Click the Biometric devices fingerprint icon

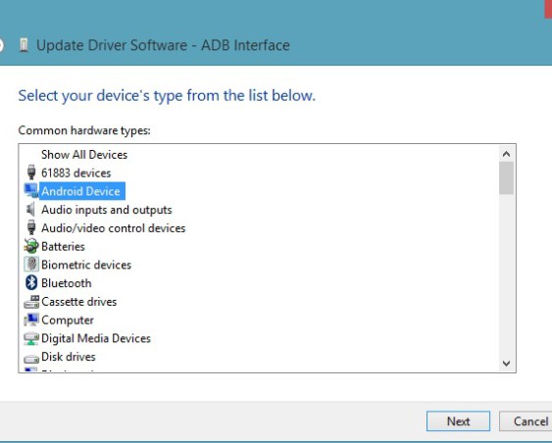pos(31,265)
